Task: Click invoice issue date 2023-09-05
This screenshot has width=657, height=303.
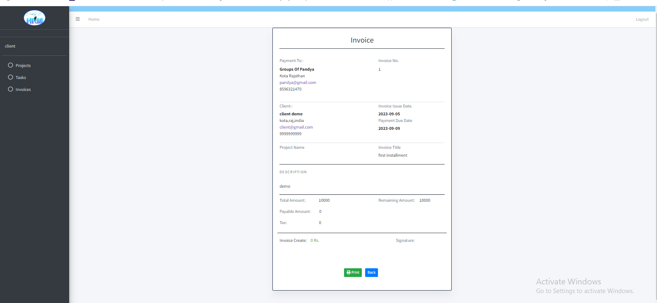Action: tap(389, 114)
